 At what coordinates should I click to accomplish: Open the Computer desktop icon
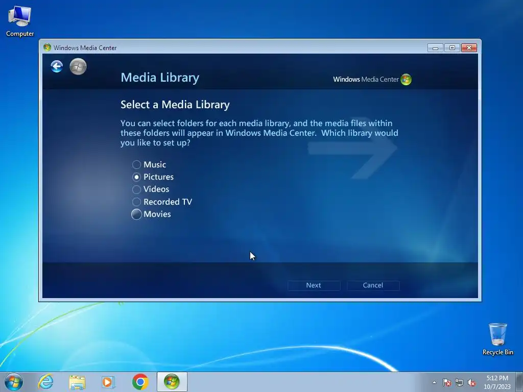pyautogui.click(x=20, y=21)
